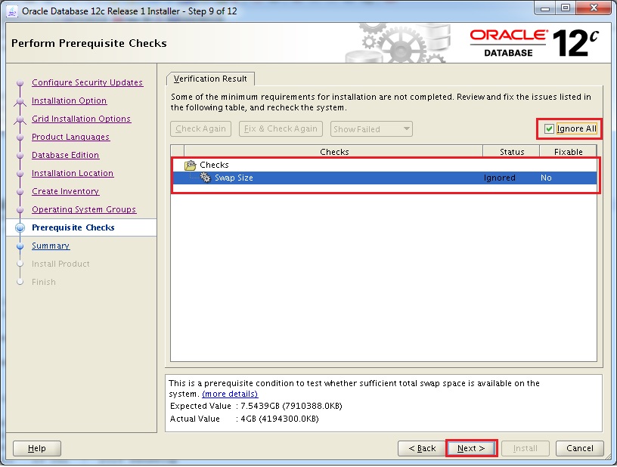This screenshot has width=617, height=467.
Task: Jump to the Database Edition step
Action: (65, 155)
